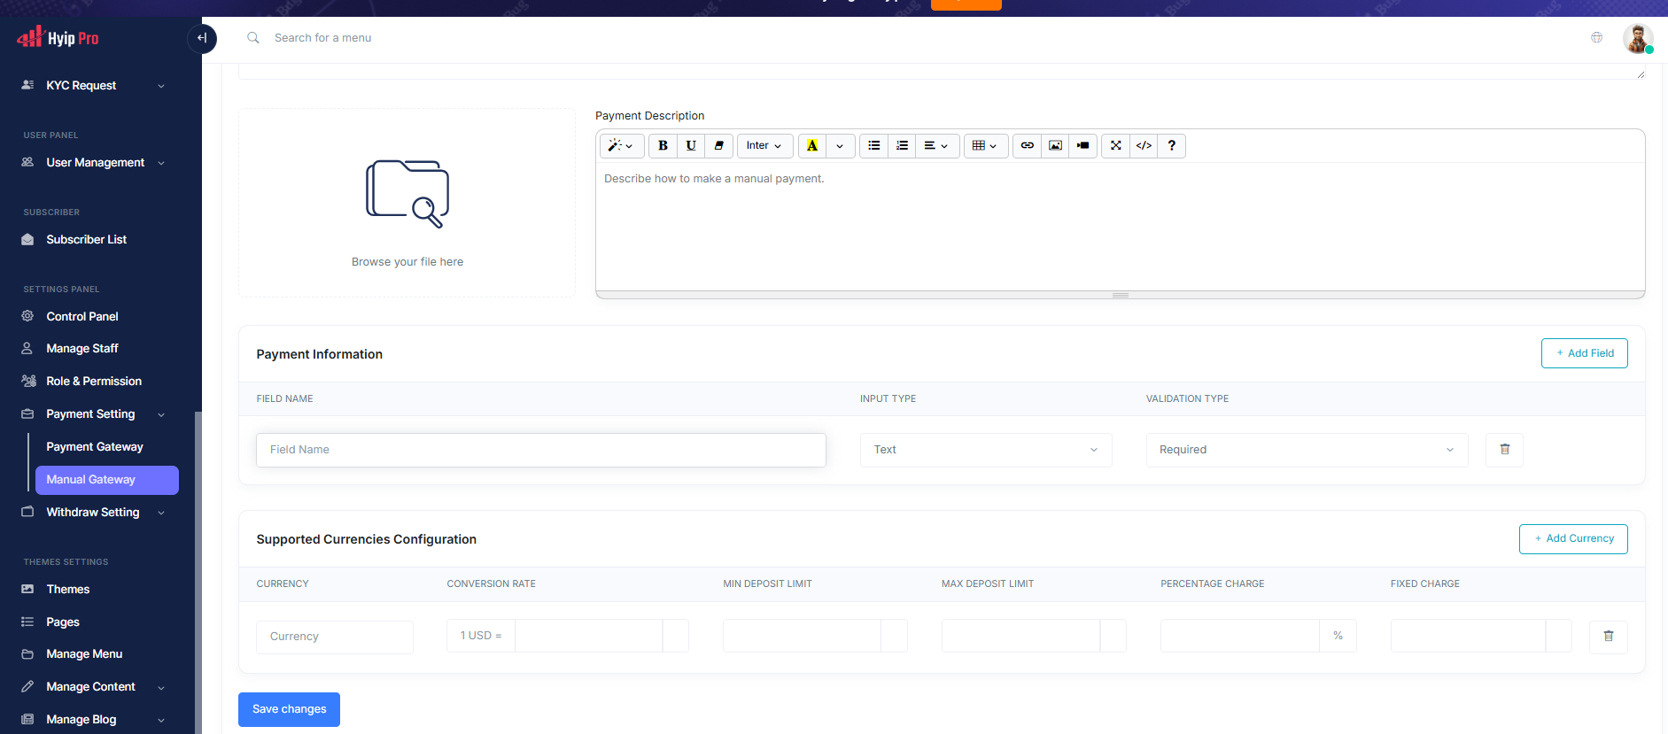Open the Inter font family dropdown
1668x734 pixels.
click(764, 146)
